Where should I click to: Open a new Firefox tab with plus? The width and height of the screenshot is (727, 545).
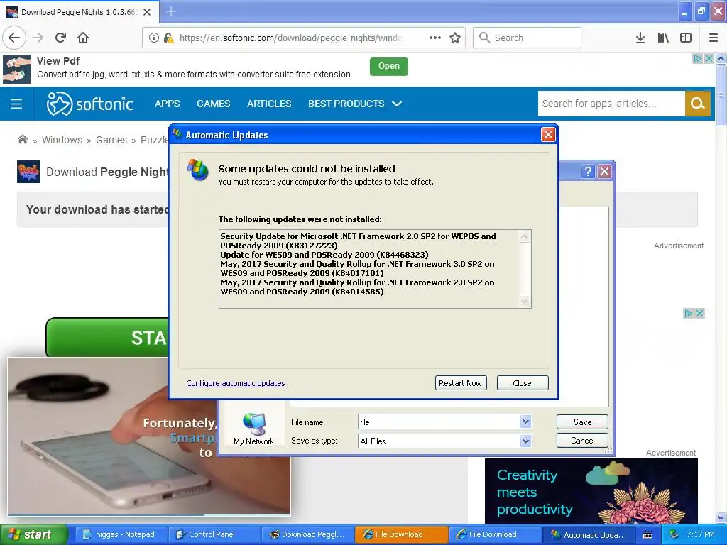[171, 11]
